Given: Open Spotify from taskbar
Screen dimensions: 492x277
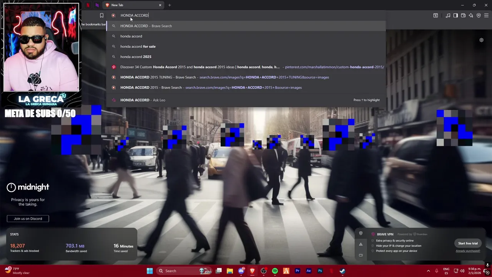Looking at the screenshot, I should (x=275, y=271).
